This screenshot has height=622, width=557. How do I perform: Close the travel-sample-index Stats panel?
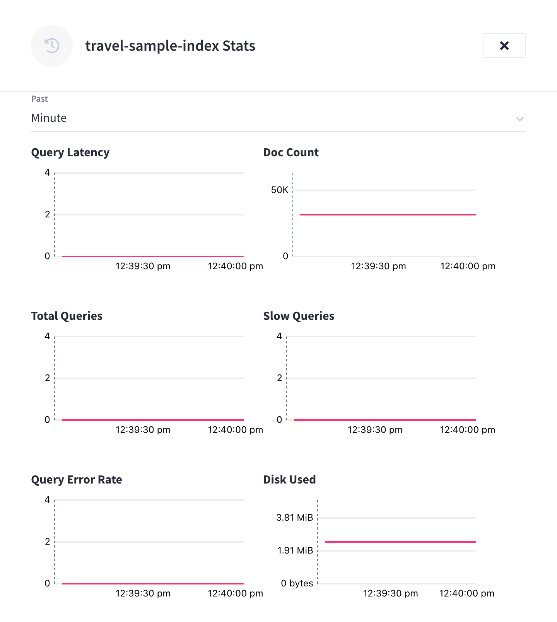coord(504,46)
